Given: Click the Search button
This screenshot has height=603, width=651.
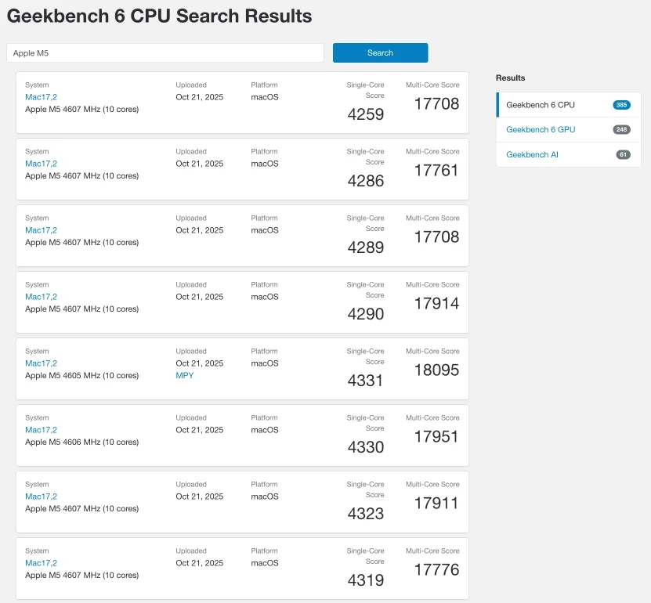Looking at the screenshot, I should pyautogui.click(x=380, y=52).
